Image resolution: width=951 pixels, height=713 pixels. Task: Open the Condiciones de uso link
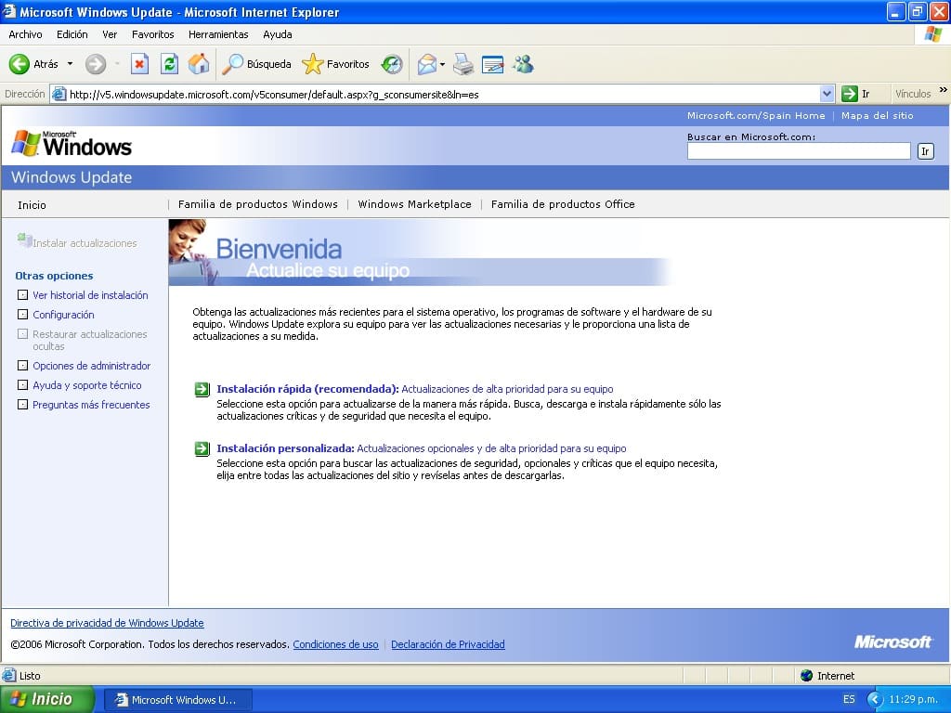point(335,644)
